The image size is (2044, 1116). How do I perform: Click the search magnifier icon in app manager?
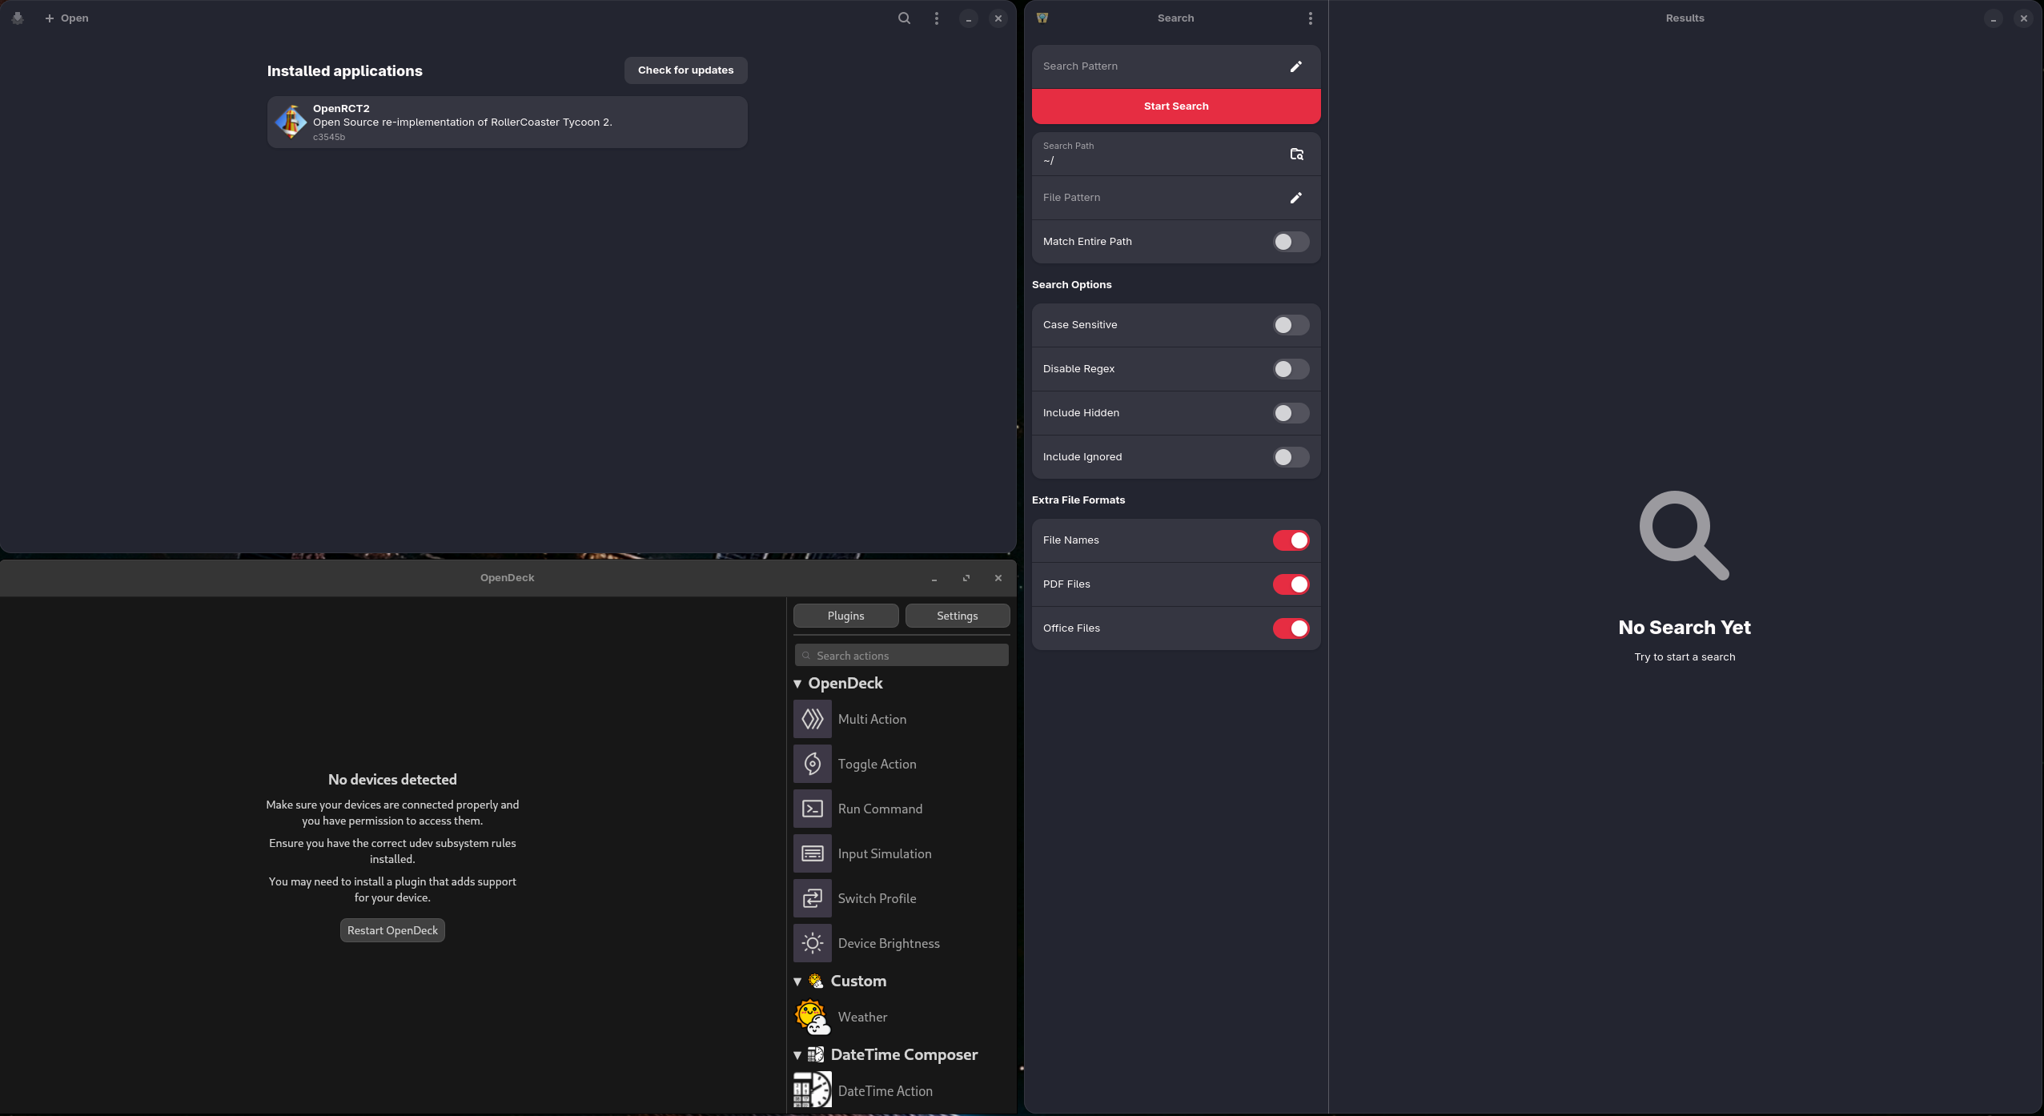904,18
